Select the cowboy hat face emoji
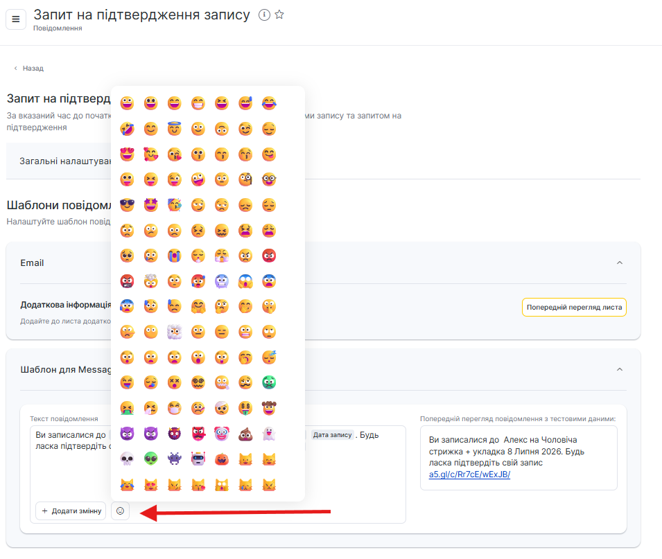 269,409
